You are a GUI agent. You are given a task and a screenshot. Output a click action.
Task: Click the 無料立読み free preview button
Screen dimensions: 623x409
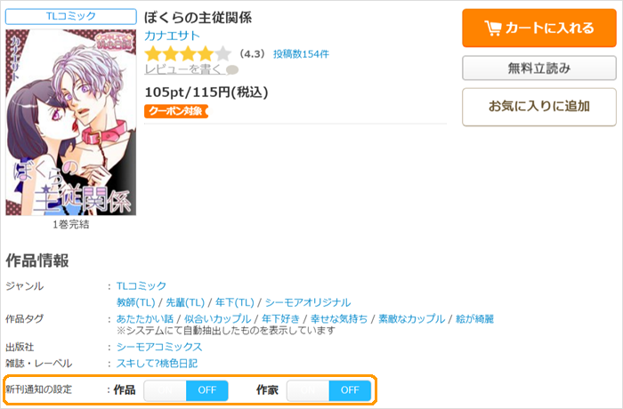[539, 68]
